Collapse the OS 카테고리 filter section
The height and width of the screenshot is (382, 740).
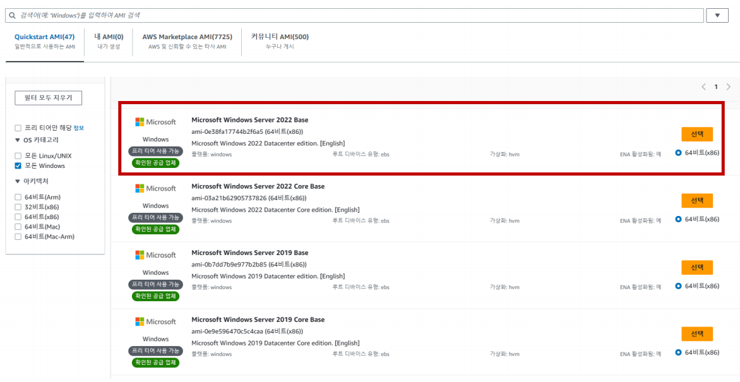(x=18, y=140)
